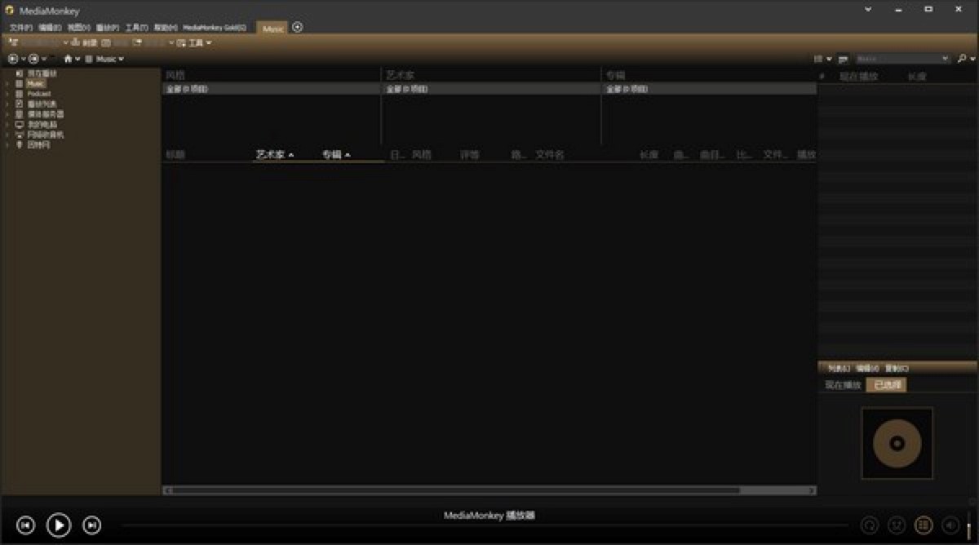Open the 编辑 menu in Now Playing panel

click(x=867, y=368)
